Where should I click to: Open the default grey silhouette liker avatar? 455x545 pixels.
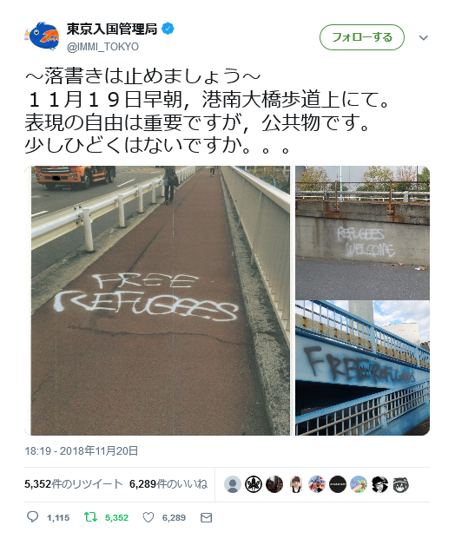pyautogui.click(x=233, y=484)
